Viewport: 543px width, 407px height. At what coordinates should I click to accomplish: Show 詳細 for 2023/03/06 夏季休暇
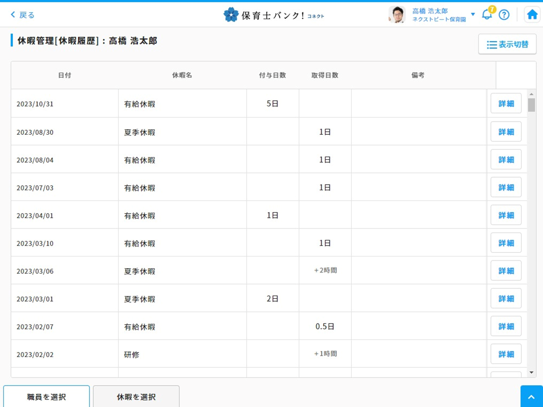click(506, 271)
